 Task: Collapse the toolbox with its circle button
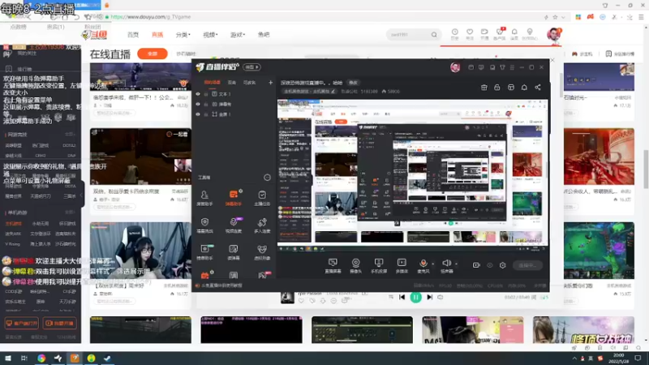pos(267,178)
